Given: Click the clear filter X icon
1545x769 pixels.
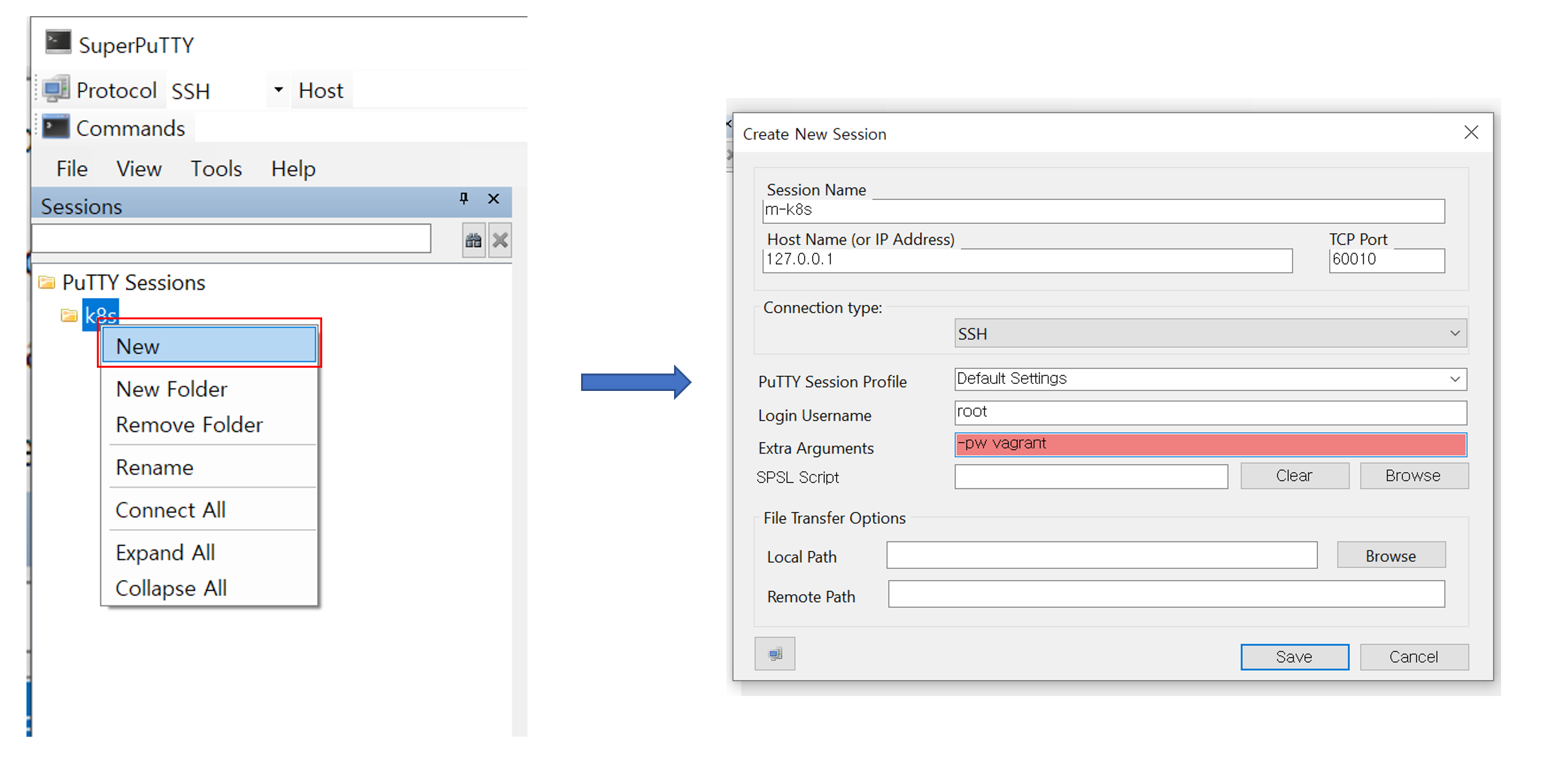Looking at the screenshot, I should coord(500,241).
